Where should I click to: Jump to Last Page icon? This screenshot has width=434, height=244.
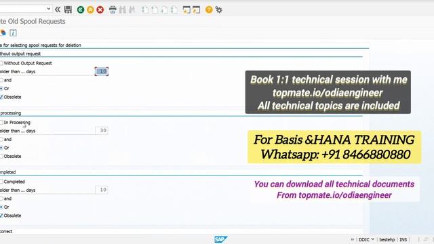click(174, 10)
